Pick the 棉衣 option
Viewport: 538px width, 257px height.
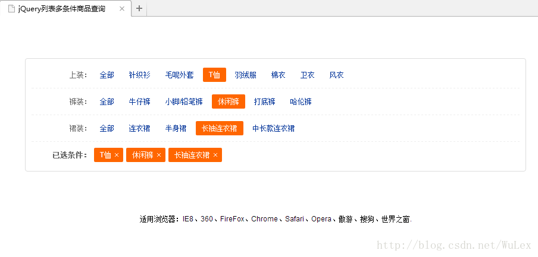279,75
